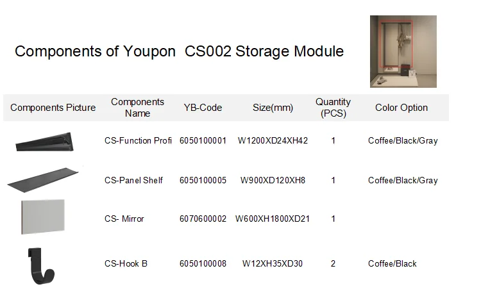Click the Components Picture column header
This screenshot has height=298, width=481.
[x=53, y=108]
